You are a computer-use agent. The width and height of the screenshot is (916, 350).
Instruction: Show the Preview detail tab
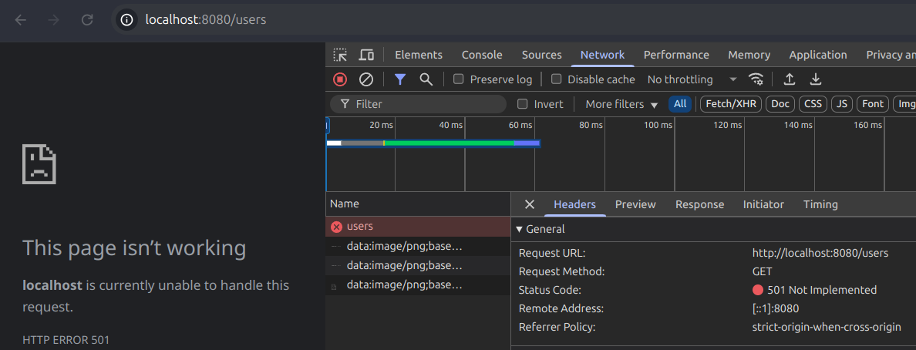pos(635,204)
